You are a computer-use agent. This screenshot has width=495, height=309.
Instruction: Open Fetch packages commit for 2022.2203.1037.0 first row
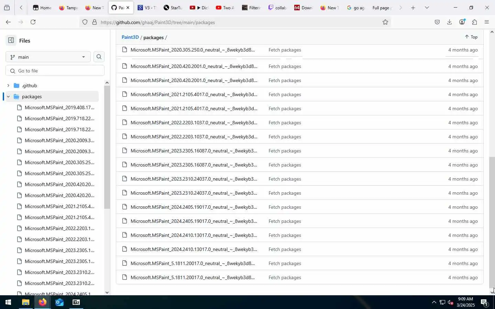pos(285,123)
